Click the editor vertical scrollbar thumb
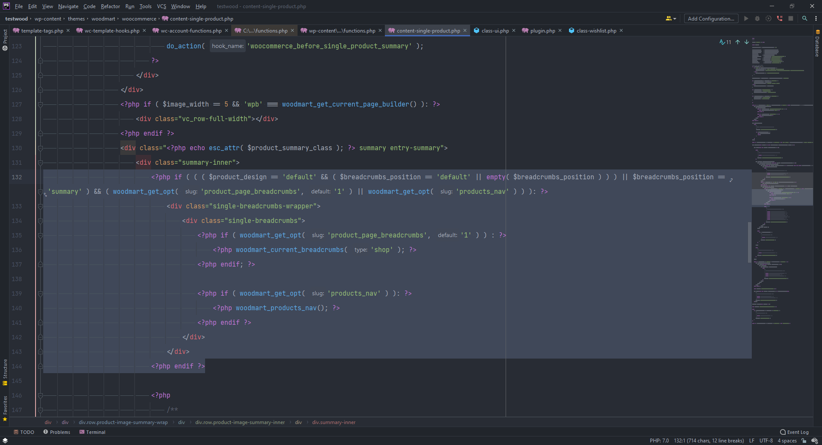This screenshot has height=445, width=822. (x=749, y=242)
